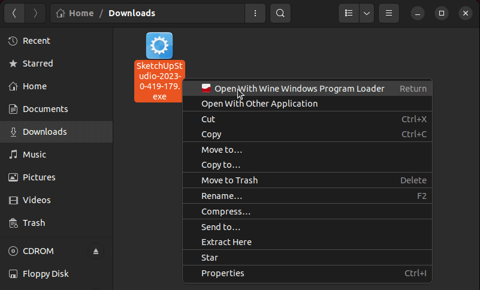Open the path bar three-dot menu

click(x=255, y=13)
